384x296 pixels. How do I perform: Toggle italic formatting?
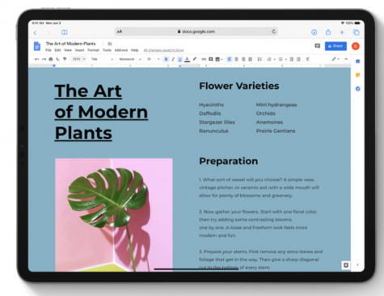click(x=173, y=59)
